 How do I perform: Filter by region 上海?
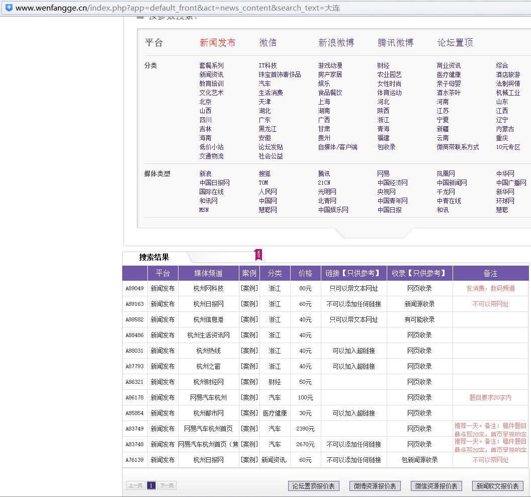[324, 102]
